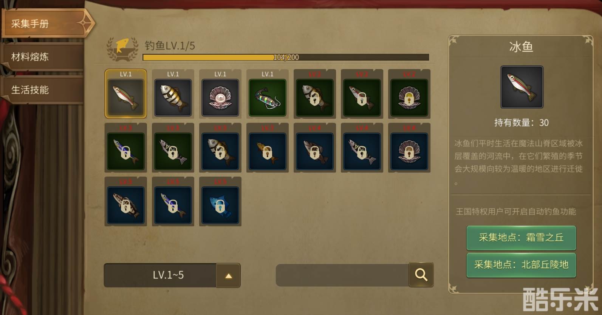Select the first locked slot in third row
This screenshot has width=602, height=315.
click(126, 201)
